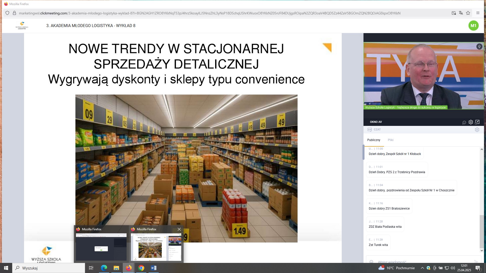This screenshot has height=273, width=486.
Task: Open the emoji reactions icon in OKNO AV bar
Action: tap(464, 122)
